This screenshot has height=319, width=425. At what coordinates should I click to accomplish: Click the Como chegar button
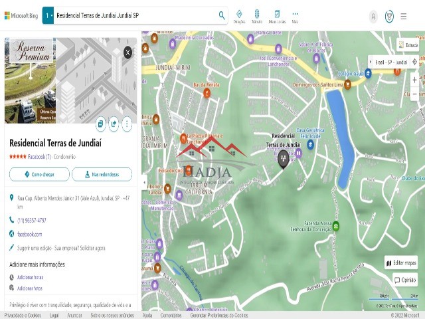pos(39,174)
